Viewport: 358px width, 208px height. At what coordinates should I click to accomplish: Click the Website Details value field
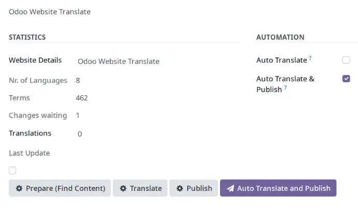[119, 62]
